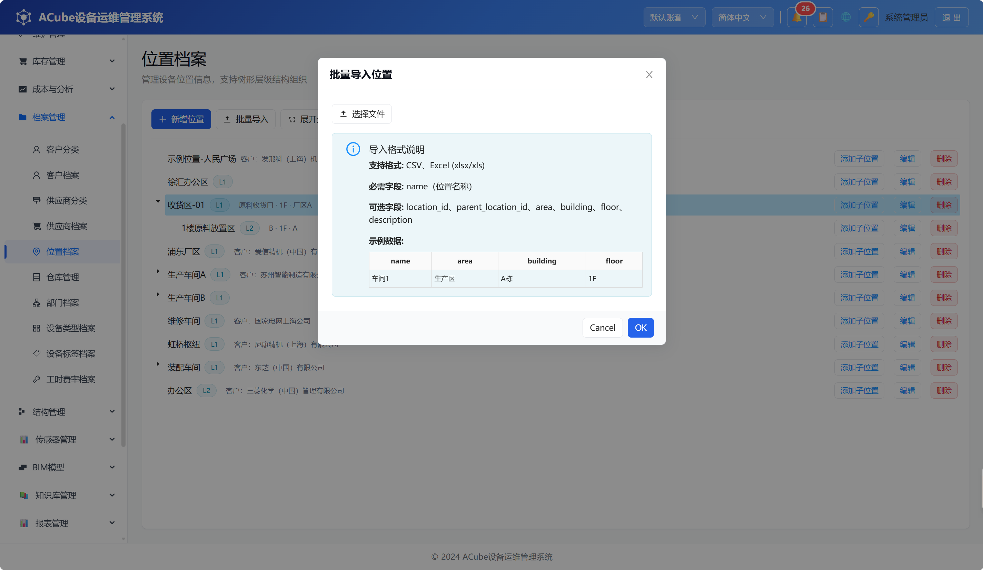Close the 批量导入位置 dialog

click(649, 74)
